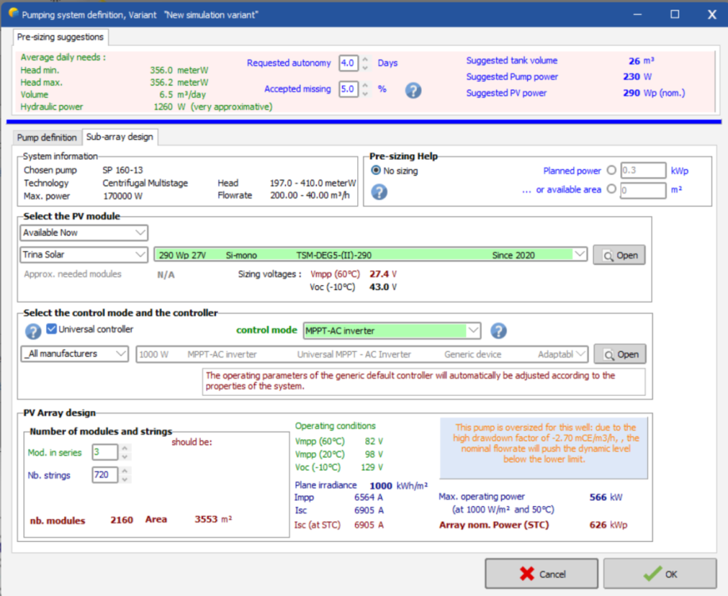The width and height of the screenshot is (728, 596).
Task: Increase Requested autonomy days with up arrow
Action: tap(365, 59)
